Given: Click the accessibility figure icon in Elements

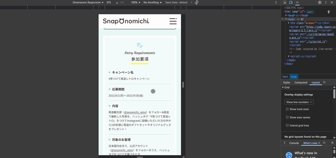Looking at the screenshot, I should click(x=329, y=12).
